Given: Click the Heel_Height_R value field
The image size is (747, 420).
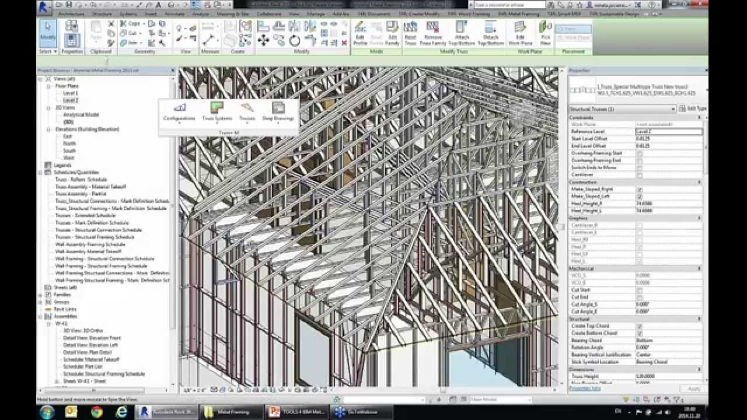Looking at the screenshot, I should [669, 204].
